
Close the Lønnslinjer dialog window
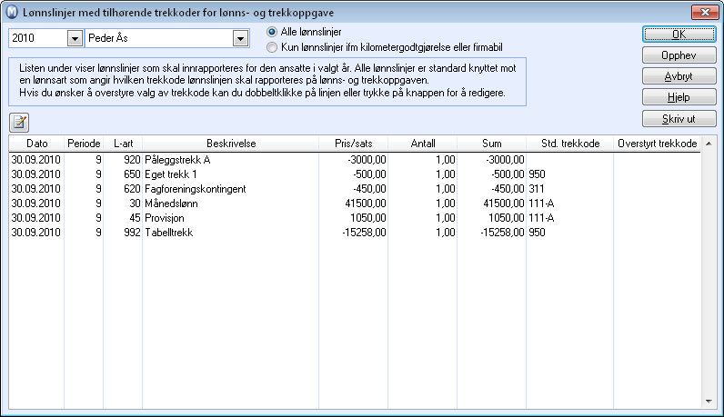(x=705, y=13)
